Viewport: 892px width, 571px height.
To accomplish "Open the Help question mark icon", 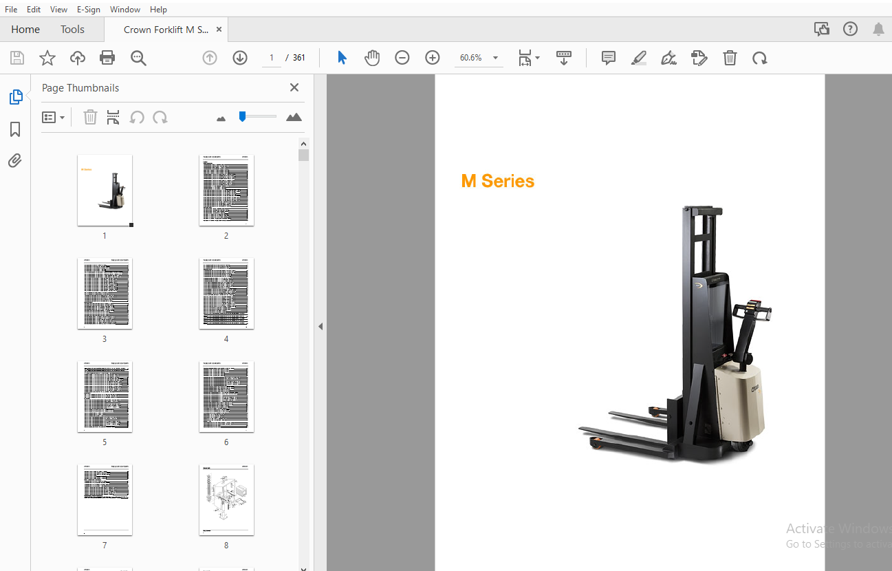I will [851, 29].
